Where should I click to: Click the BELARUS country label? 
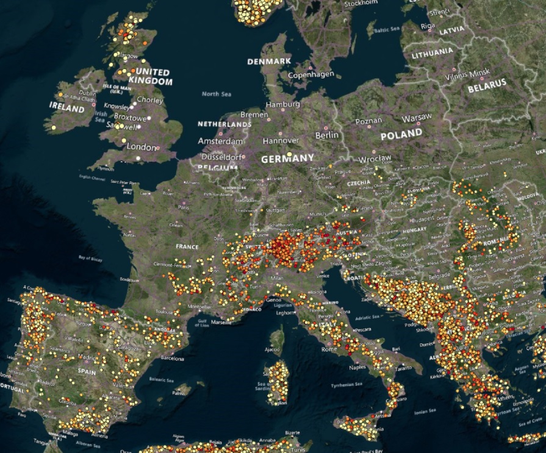(x=487, y=86)
